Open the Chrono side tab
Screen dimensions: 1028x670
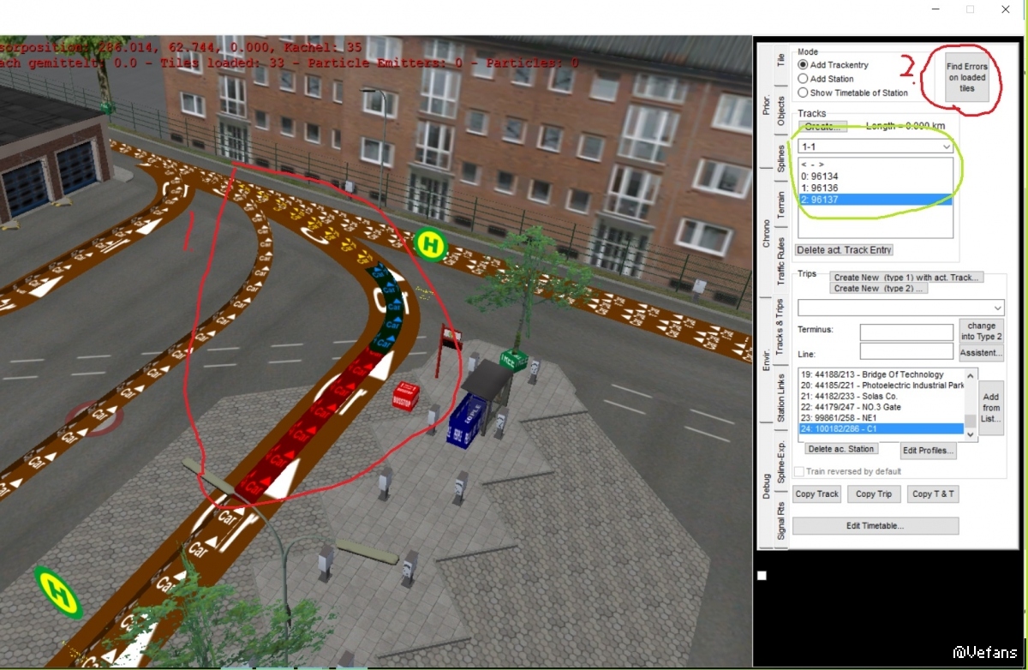click(766, 233)
